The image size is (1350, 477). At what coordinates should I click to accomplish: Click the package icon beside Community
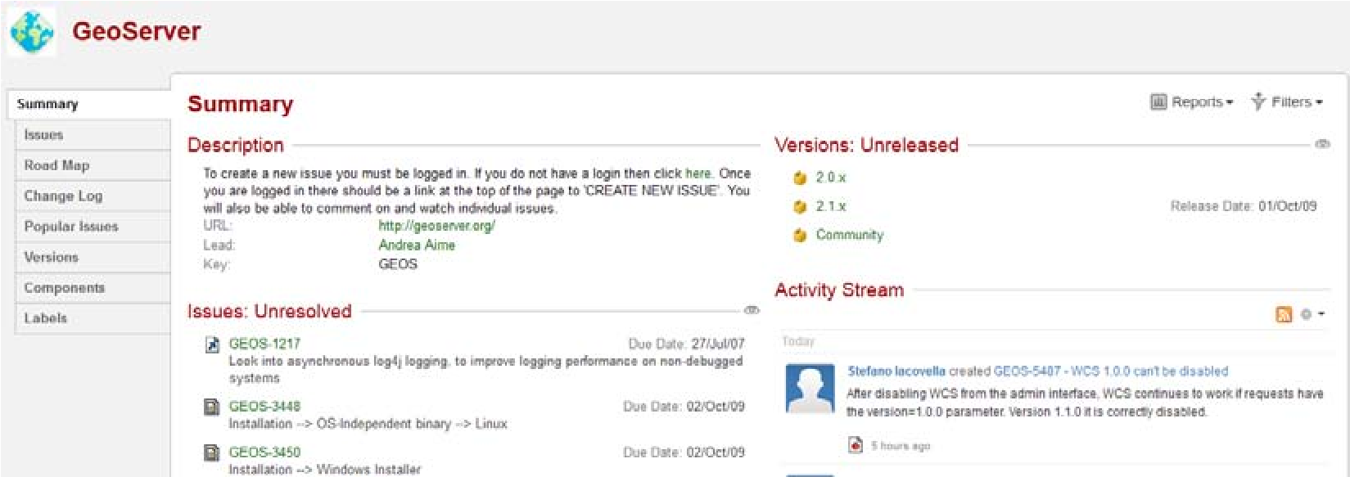[x=800, y=236]
